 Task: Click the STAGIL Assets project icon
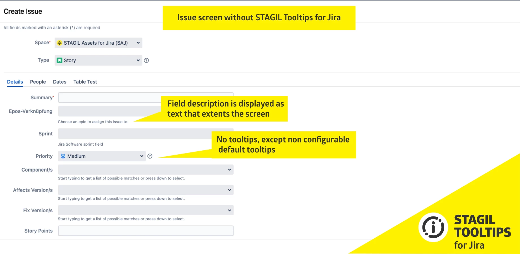[59, 43]
